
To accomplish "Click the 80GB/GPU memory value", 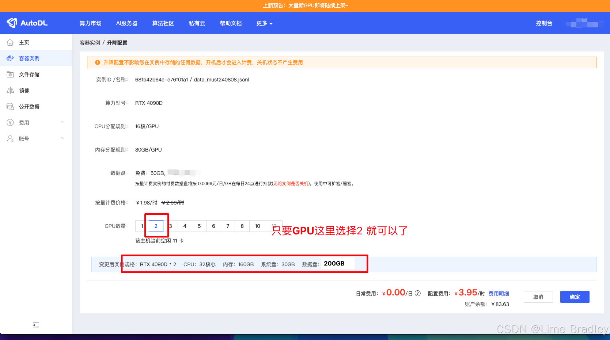I will (148, 150).
